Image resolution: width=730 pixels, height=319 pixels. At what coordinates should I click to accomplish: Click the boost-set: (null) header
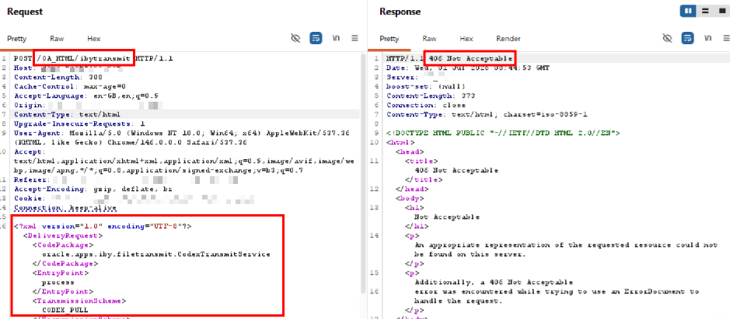click(x=426, y=86)
